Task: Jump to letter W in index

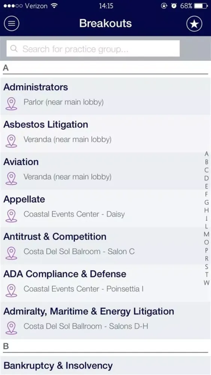Action: [x=207, y=283]
